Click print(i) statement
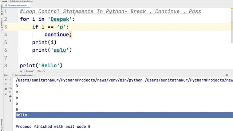Image resolution: width=233 pixels, height=131 pixels. (44, 42)
